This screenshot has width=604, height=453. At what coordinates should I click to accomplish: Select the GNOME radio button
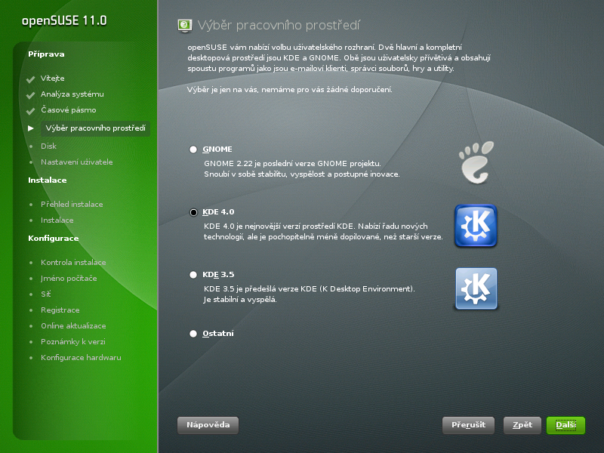click(193, 149)
